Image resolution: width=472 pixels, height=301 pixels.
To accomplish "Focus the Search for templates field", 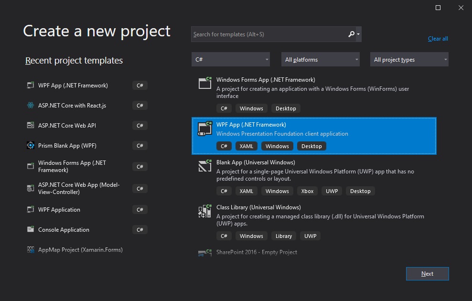I will pos(269,34).
